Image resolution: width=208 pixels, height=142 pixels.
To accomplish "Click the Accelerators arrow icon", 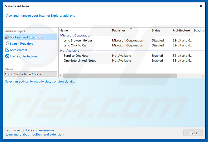I will tap(7, 50).
